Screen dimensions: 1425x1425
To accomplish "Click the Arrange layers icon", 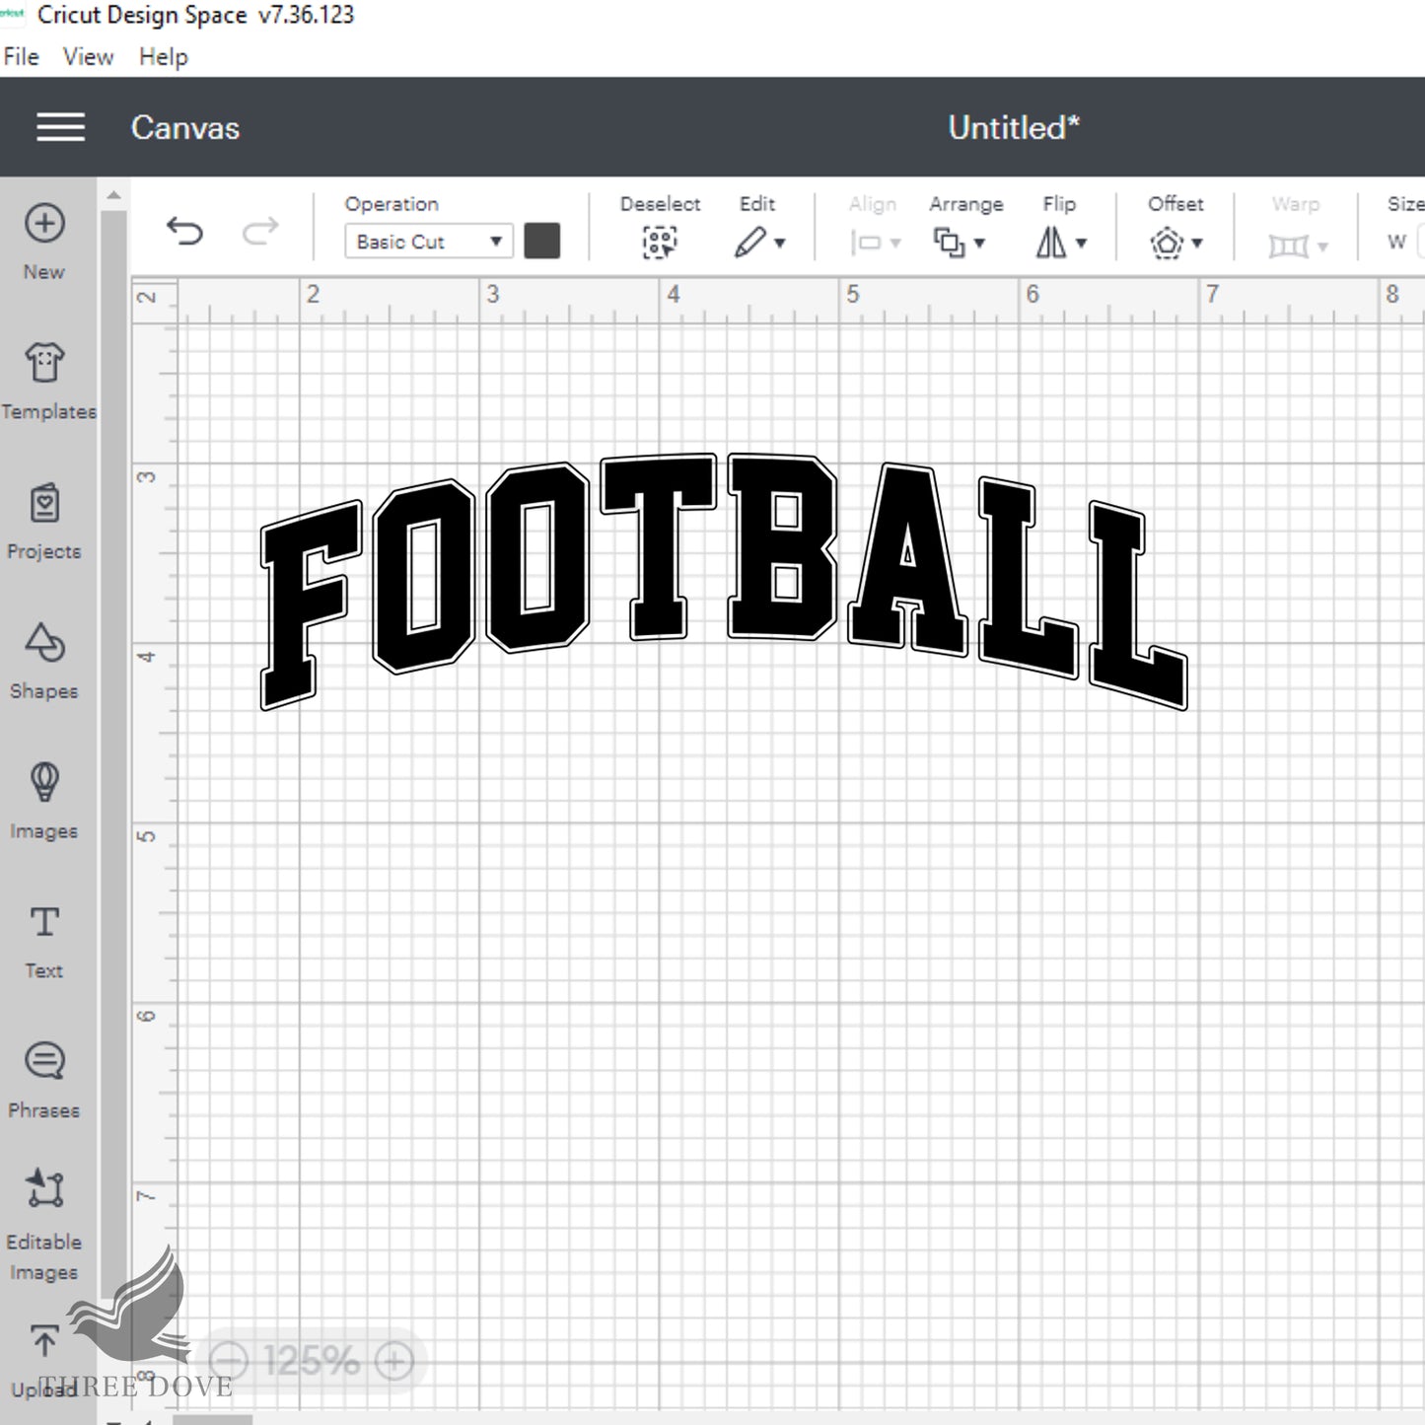I will point(949,242).
